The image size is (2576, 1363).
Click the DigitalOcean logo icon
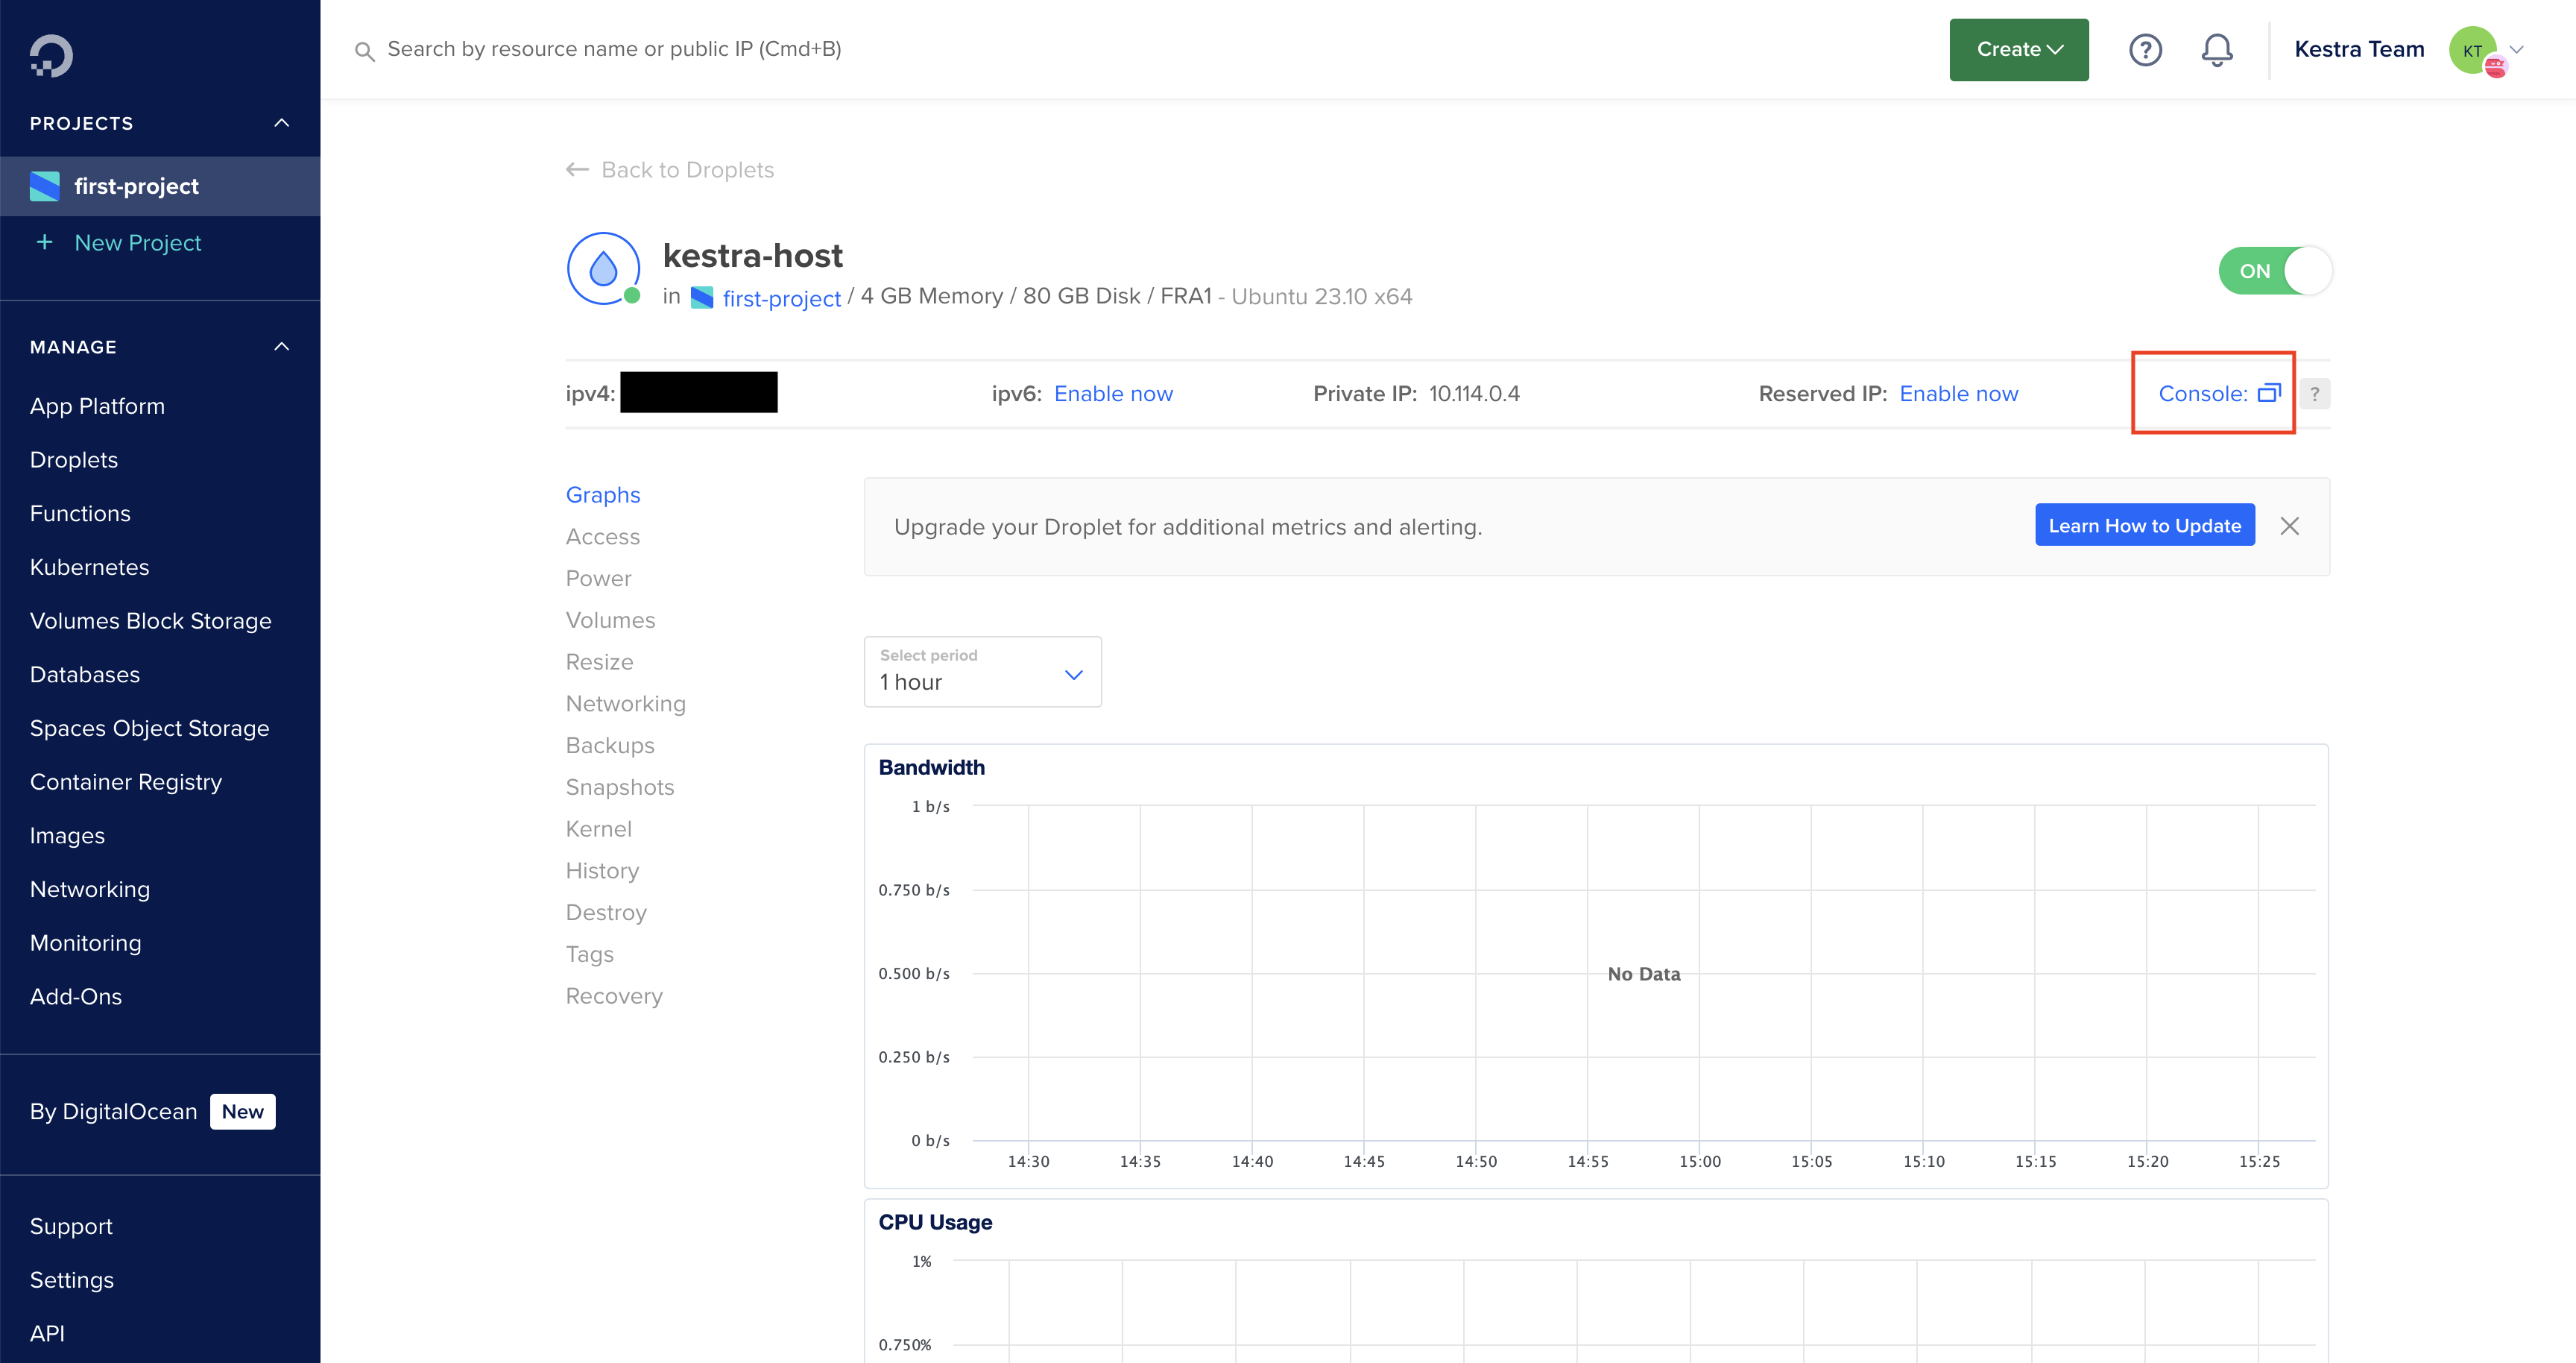pos(51,55)
